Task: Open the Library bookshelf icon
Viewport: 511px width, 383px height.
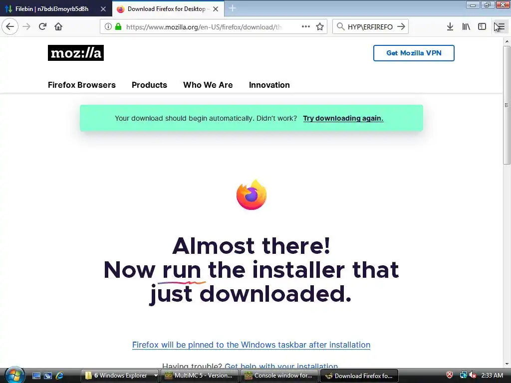Action: [x=466, y=26]
